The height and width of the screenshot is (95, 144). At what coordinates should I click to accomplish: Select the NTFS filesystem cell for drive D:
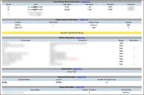110,9
